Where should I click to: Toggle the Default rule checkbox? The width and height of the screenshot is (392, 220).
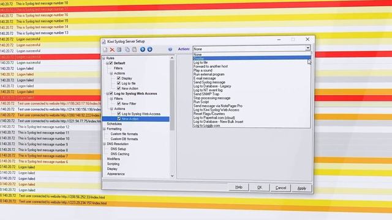point(111,63)
